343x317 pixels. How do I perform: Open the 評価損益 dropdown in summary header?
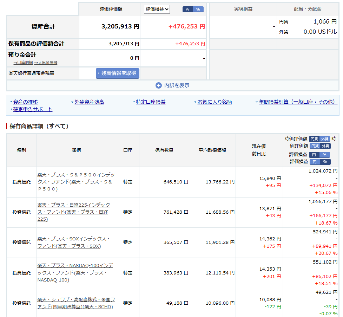(157, 9)
